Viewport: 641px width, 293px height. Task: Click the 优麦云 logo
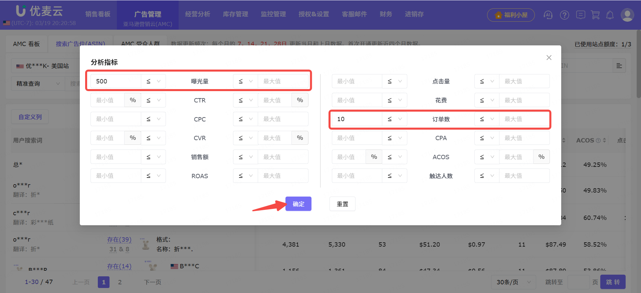click(39, 11)
